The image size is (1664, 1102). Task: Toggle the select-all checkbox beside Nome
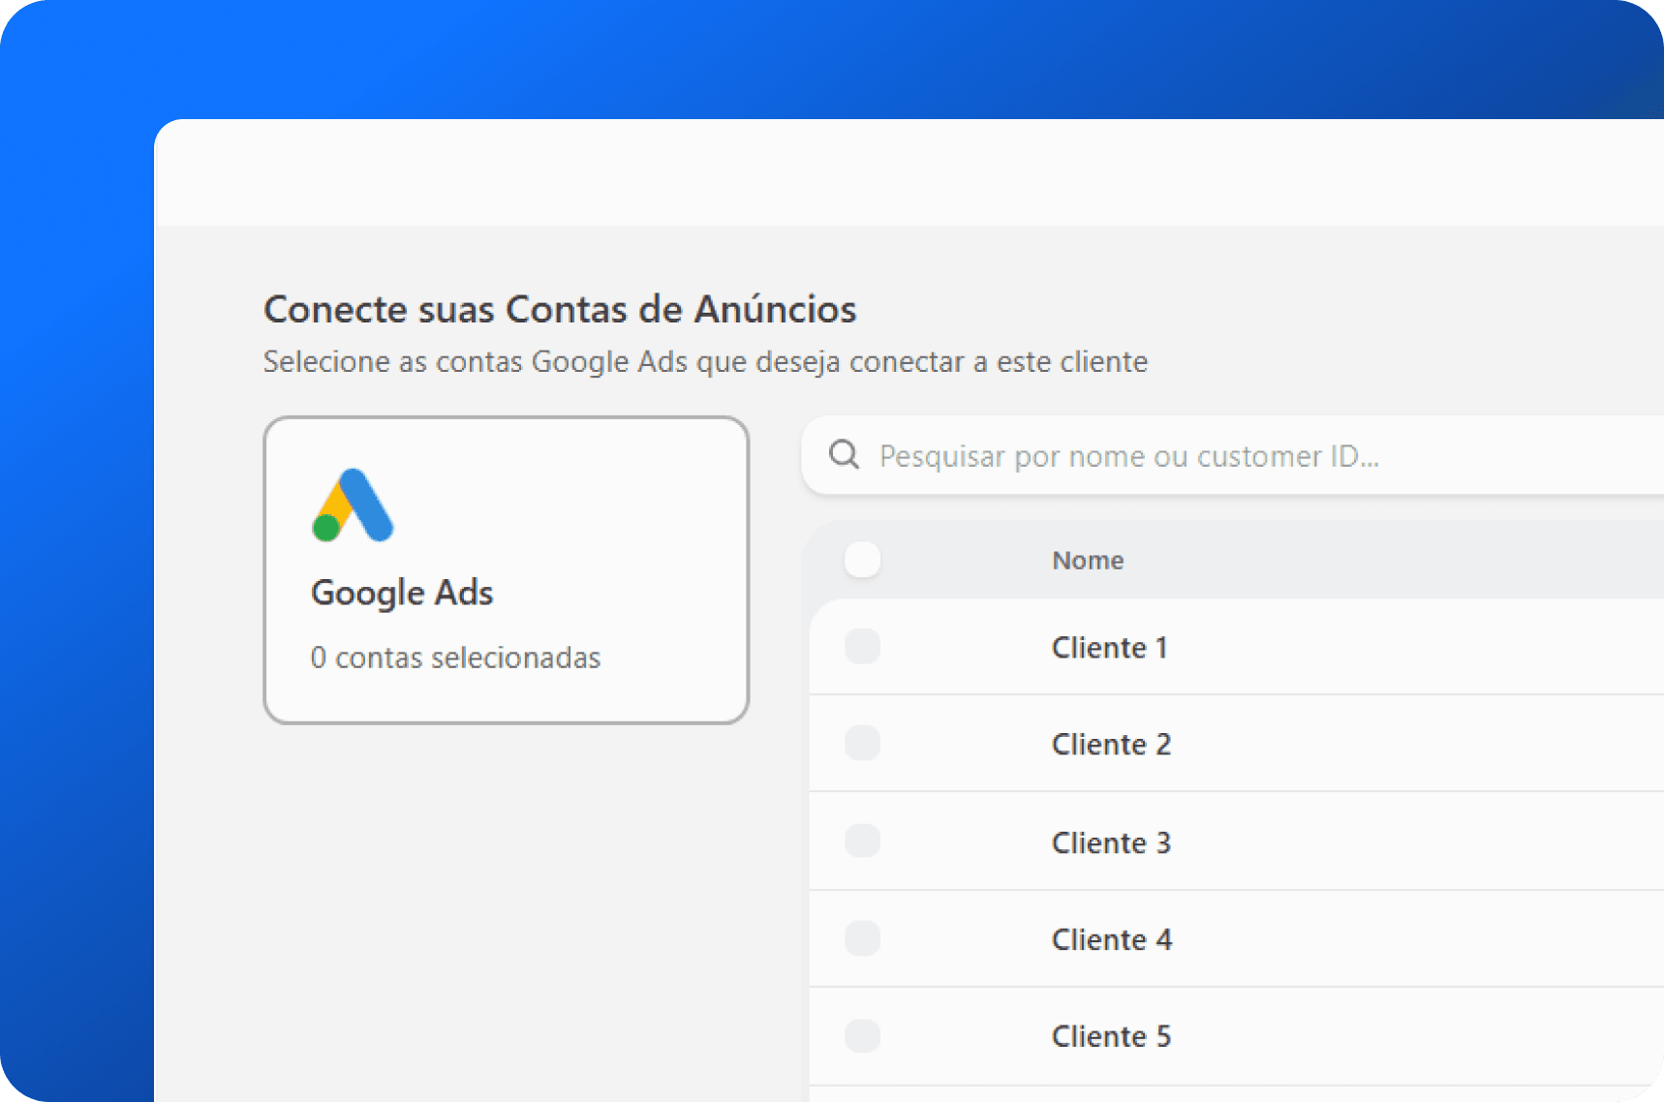coord(862,560)
